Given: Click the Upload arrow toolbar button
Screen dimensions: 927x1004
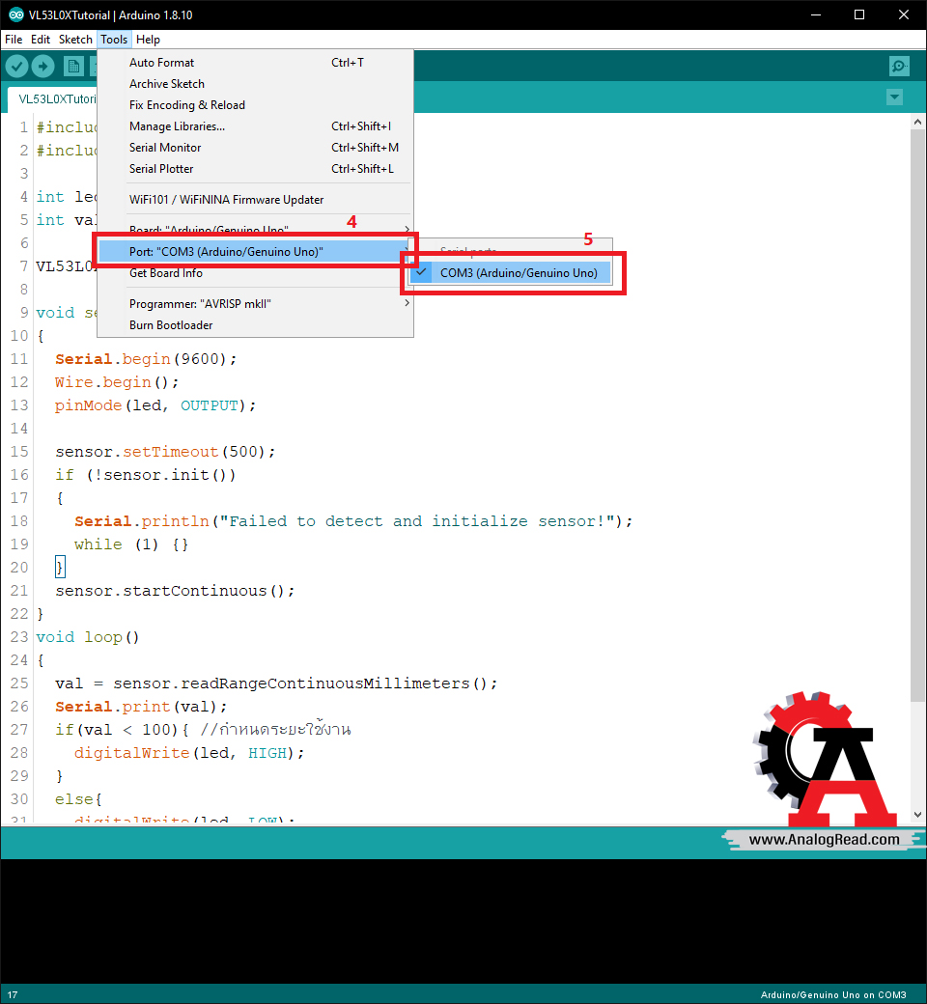Looking at the screenshot, I should [42, 66].
